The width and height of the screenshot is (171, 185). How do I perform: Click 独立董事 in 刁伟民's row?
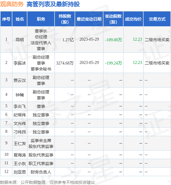point(41,132)
